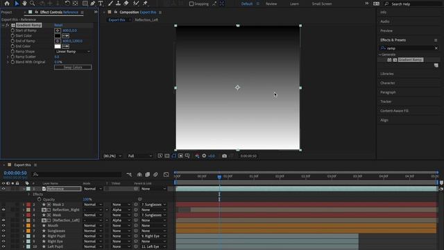Open the graph editor icon in timeline
Screen dimensions: 444x250
pos(166,174)
